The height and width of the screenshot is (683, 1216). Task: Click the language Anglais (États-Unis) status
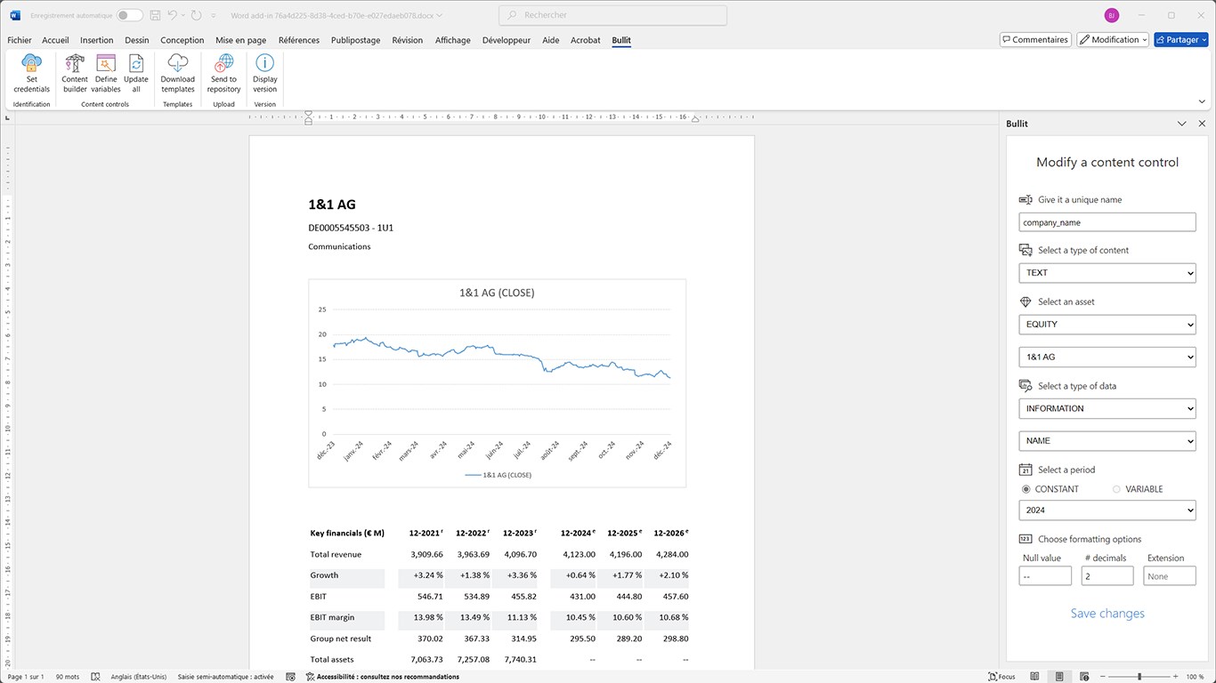point(140,677)
